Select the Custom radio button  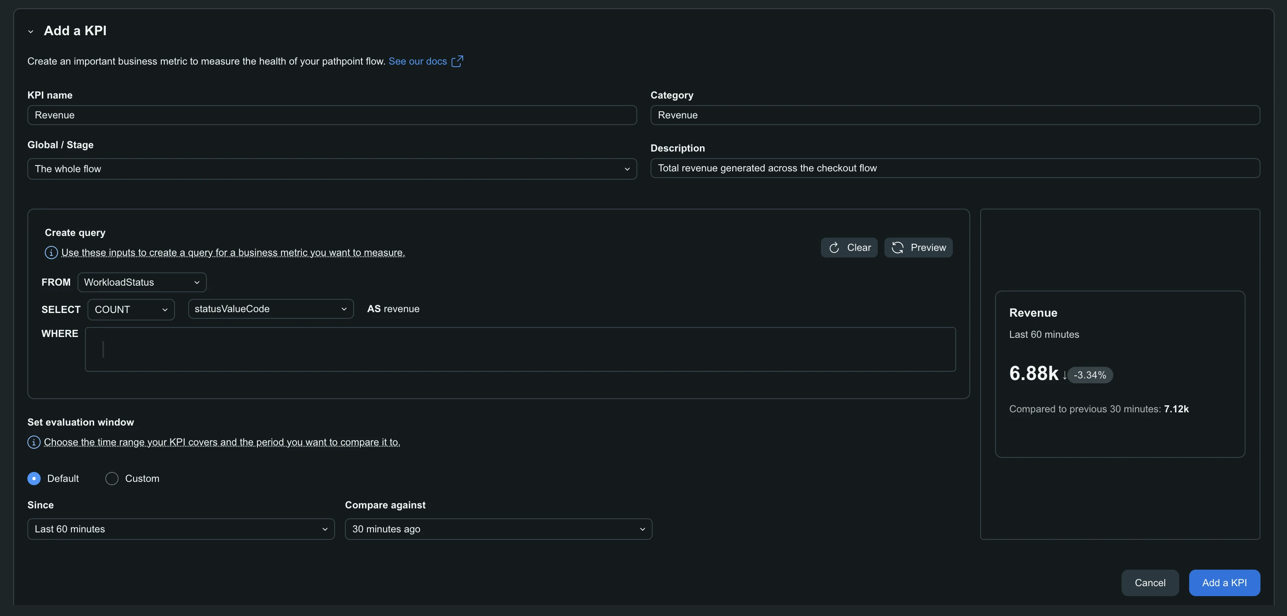coord(112,479)
